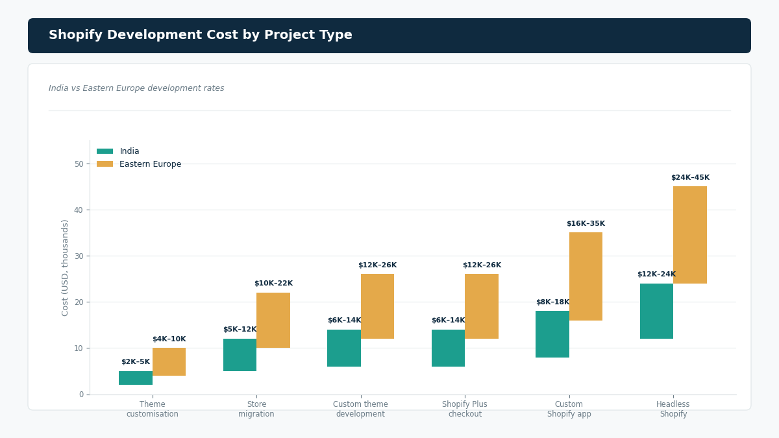Click the Theme customisation axis label

[153, 409]
